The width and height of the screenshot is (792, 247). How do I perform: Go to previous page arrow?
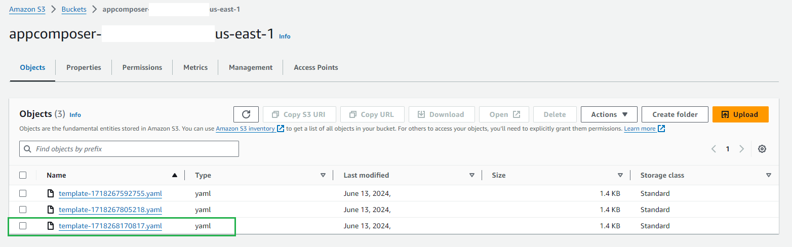(714, 149)
